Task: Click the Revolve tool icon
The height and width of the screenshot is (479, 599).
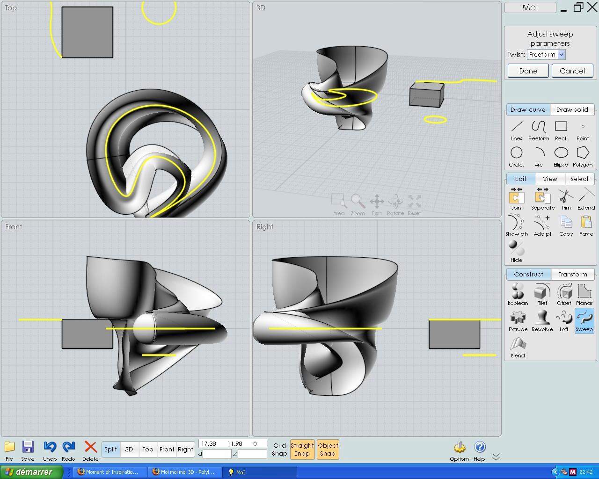Action: (542, 321)
